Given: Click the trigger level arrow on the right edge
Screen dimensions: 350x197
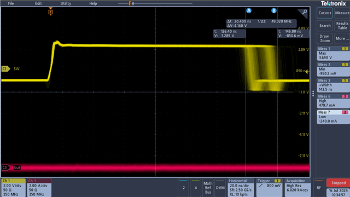Looking at the screenshot, I should 307,72.
